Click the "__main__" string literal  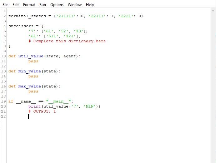[58, 101]
